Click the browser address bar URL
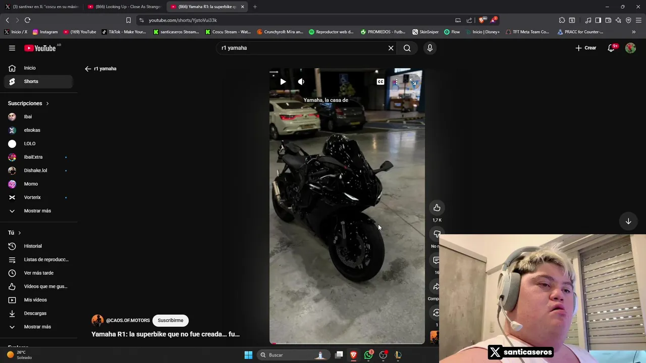646x363 pixels. point(183,20)
